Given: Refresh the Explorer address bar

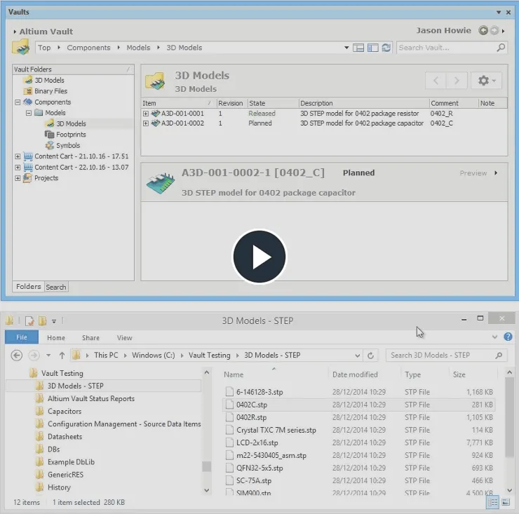Looking at the screenshot, I should tap(371, 356).
